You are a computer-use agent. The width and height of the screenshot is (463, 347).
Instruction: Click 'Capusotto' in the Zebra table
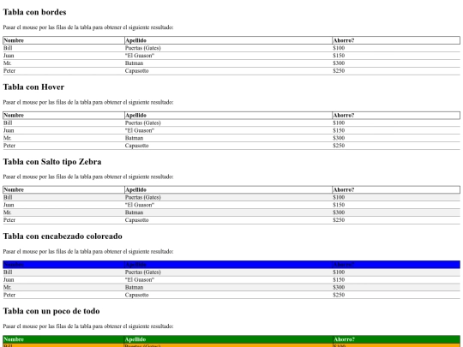click(136, 220)
